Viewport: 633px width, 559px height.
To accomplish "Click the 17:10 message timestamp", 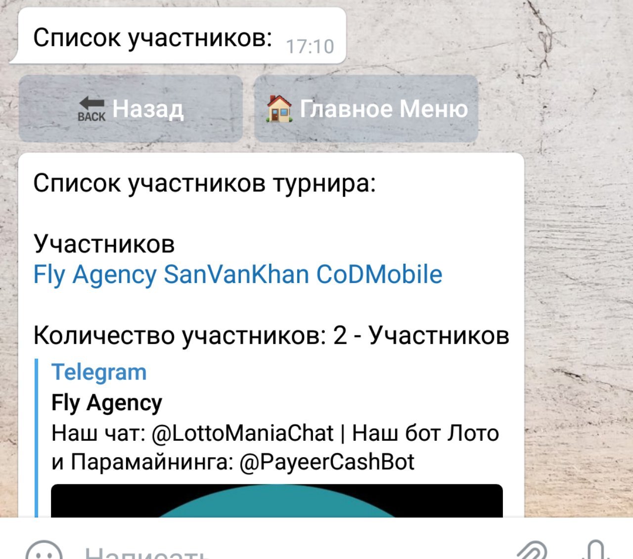I will click(310, 47).
